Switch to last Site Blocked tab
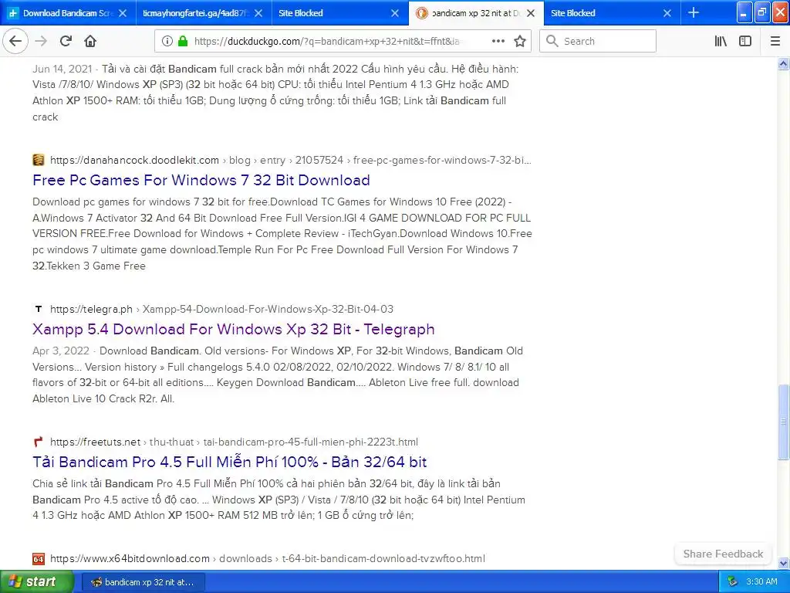Viewport: 790px width, 593px height. 612,13
